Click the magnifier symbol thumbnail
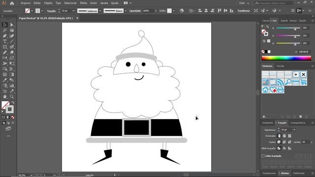315x177 pixels. pos(288,82)
